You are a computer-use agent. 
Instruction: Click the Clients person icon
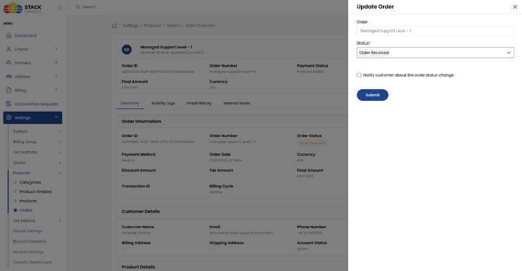pos(9,49)
